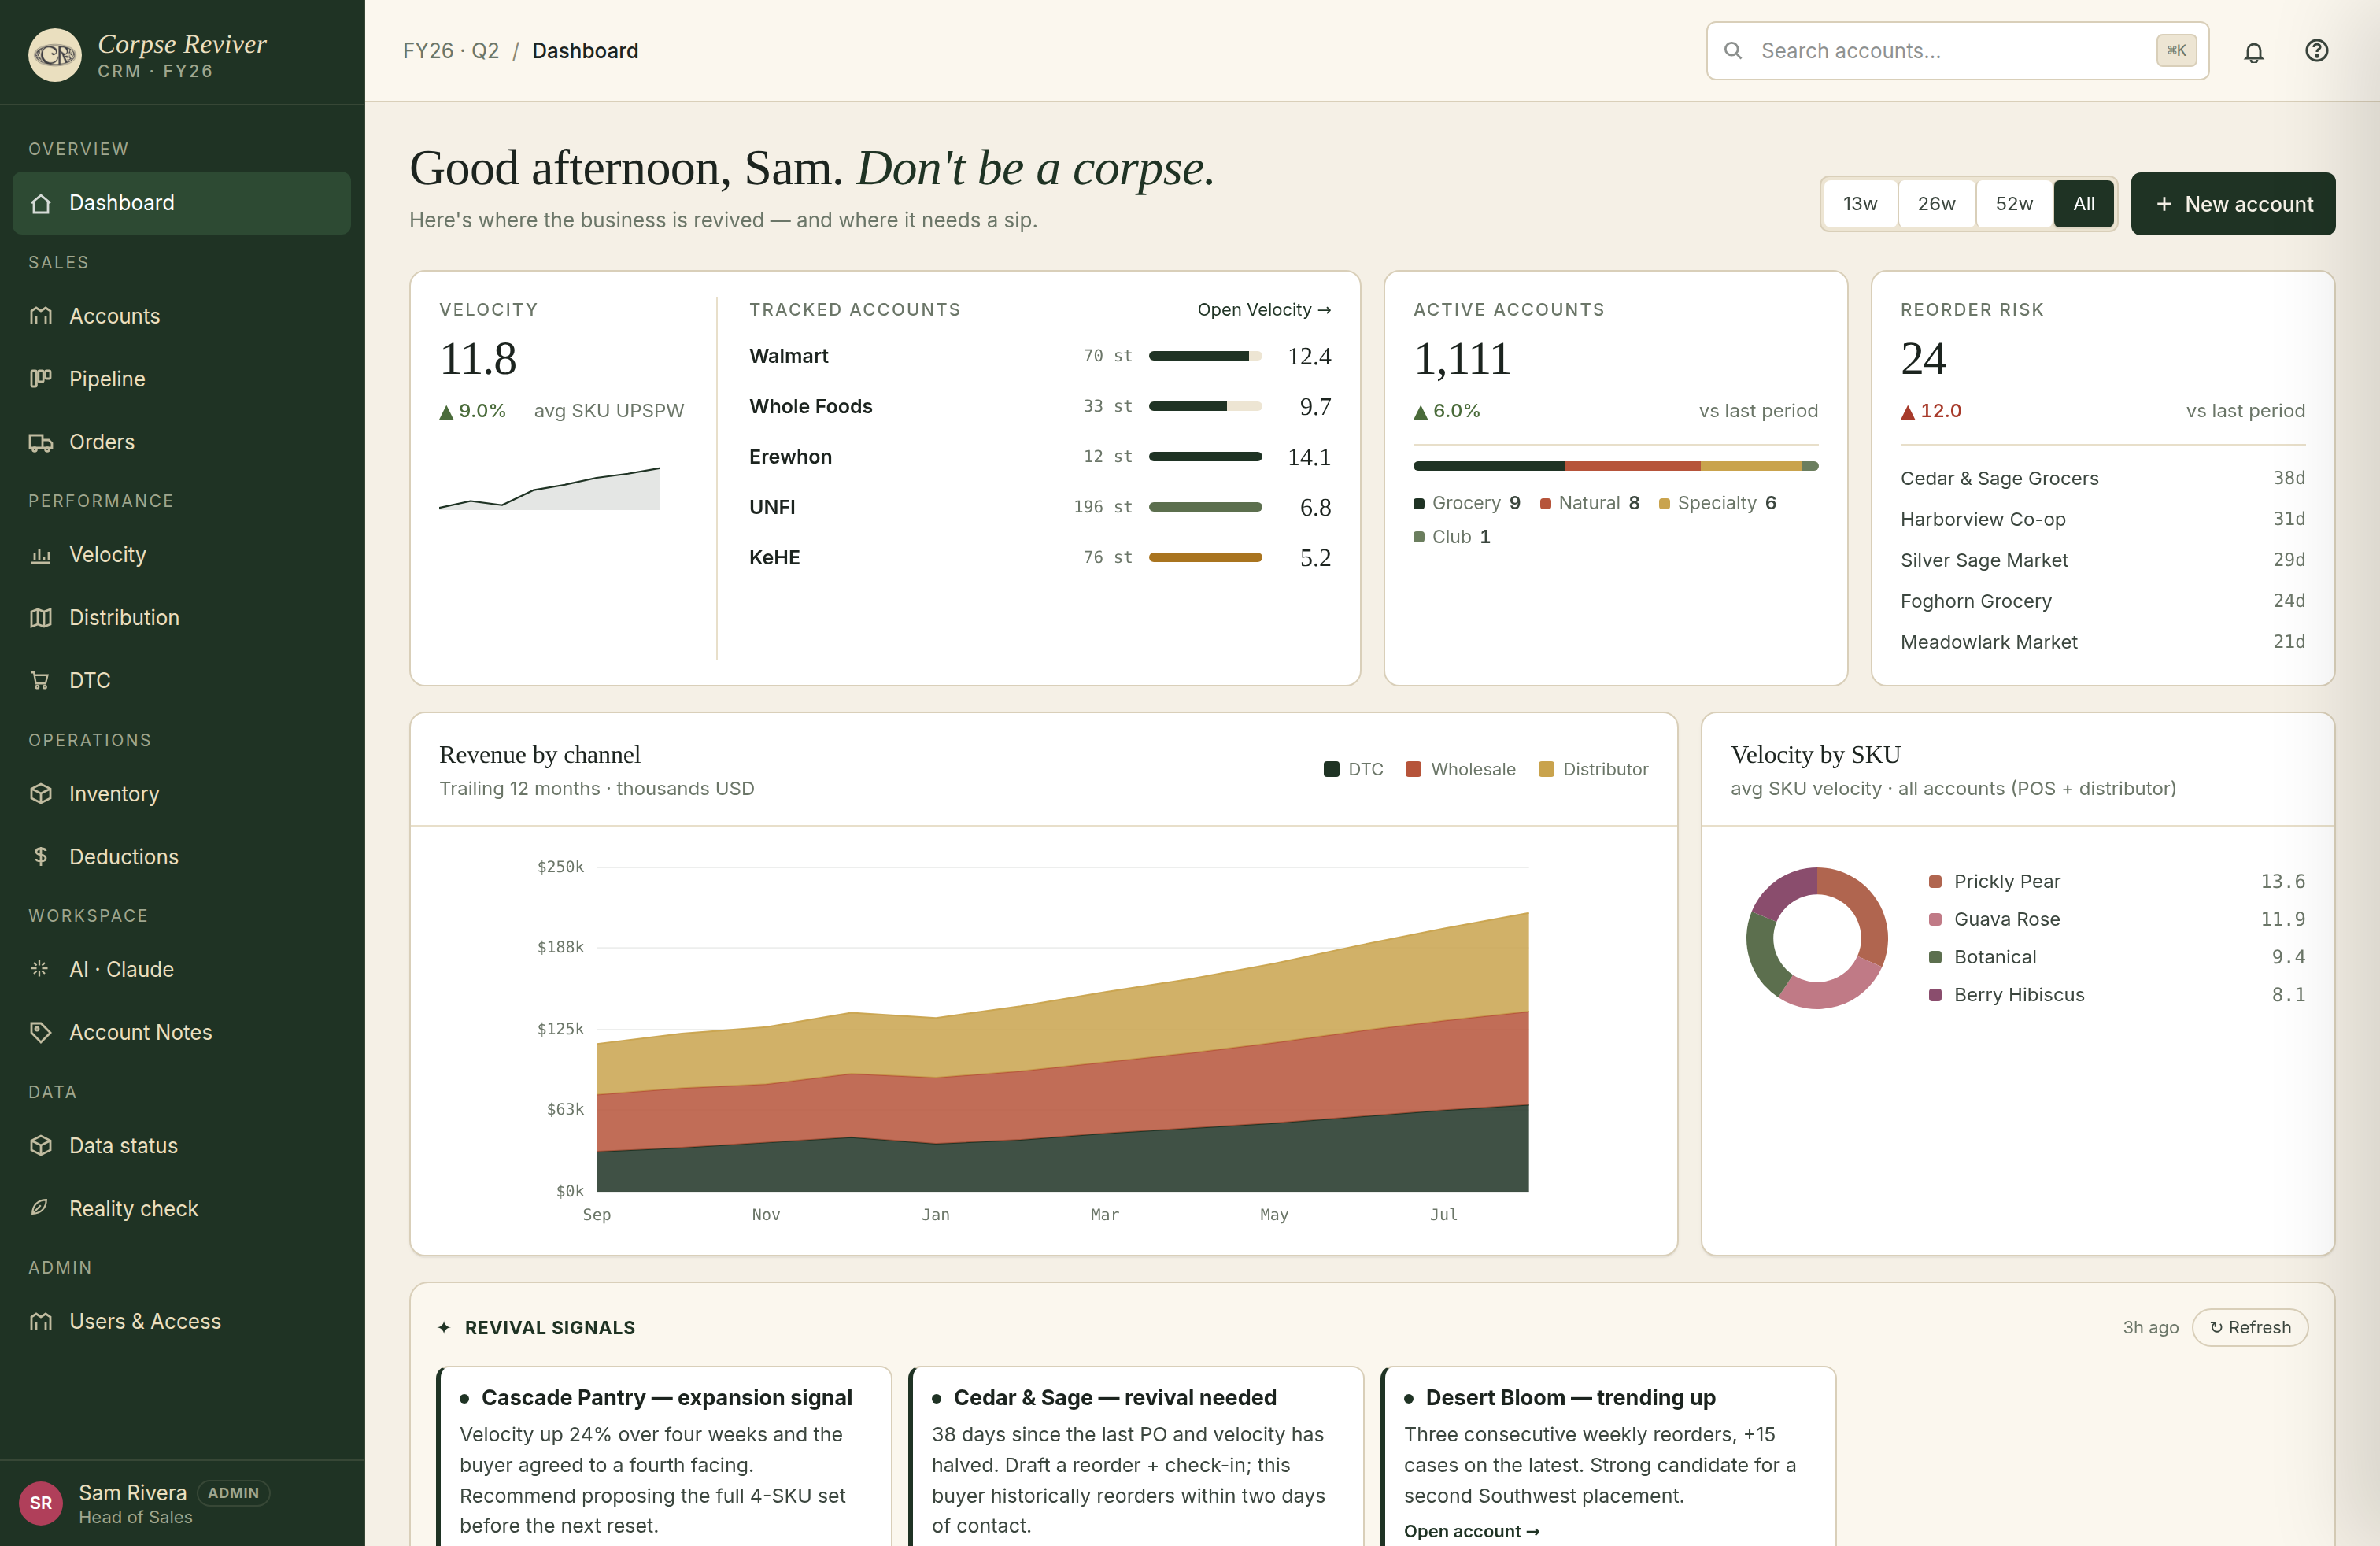The width and height of the screenshot is (2380, 1546).
Task: Click the ADMIN badge next to Sam Rivera
Action: (233, 1493)
